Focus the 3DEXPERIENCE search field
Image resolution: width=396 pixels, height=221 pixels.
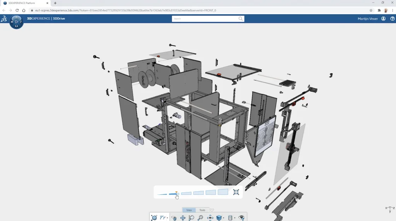click(x=205, y=19)
